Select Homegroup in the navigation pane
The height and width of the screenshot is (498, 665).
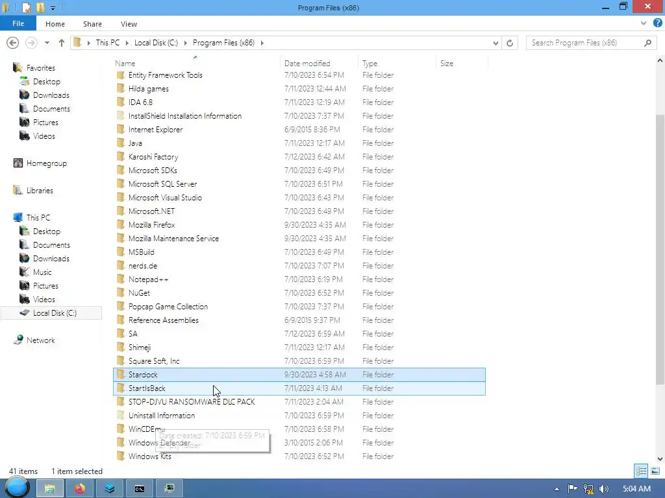(x=46, y=163)
